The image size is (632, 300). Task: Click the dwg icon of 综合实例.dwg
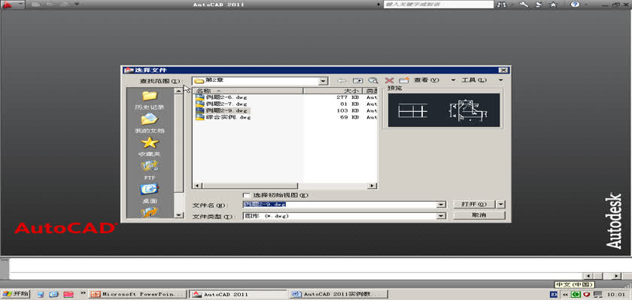tap(200, 117)
